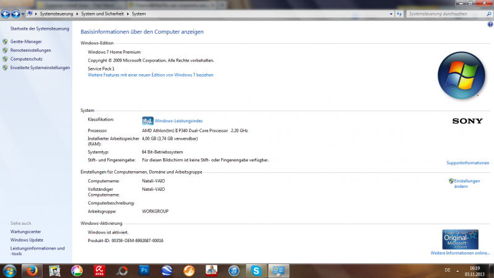The height and width of the screenshot is (278, 494).
Task: Open the recent pages dropdown beside navigation arrows
Action: click(23, 14)
